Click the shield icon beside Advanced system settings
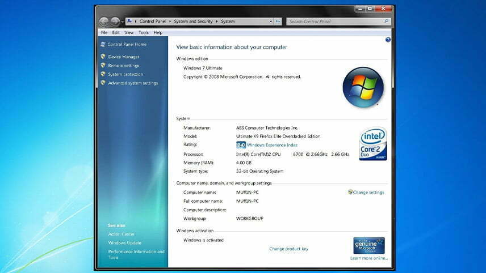Screen dimensions: 486x273 click(x=103, y=83)
